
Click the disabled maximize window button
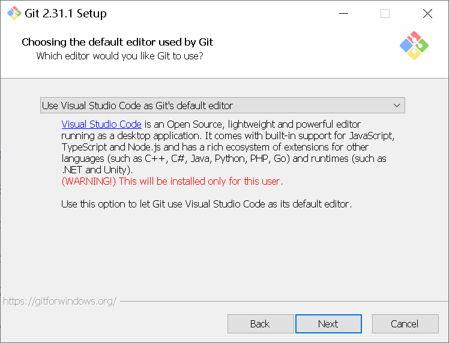click(385, 13)
